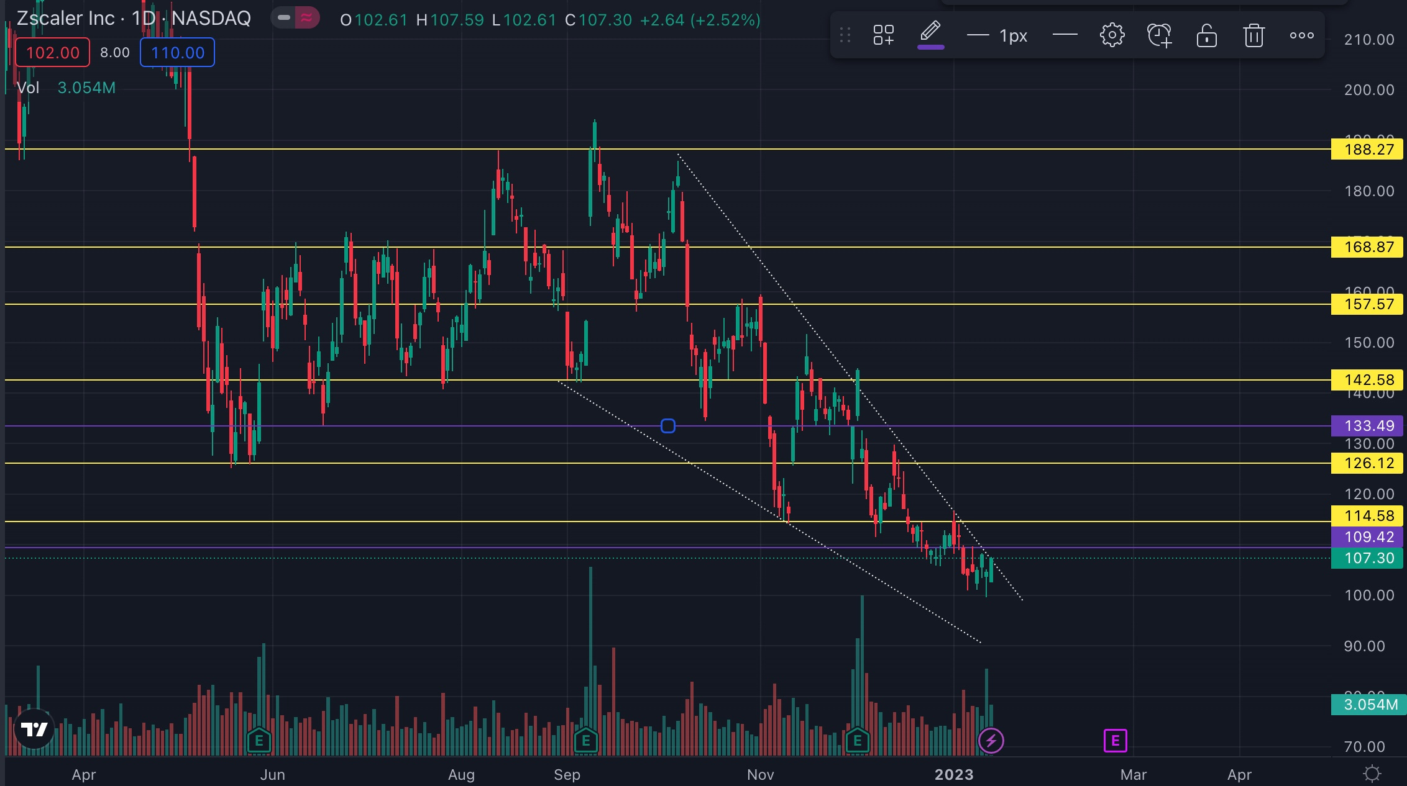Screen dimensions: 1407x786
Task: Select the purple 133.49 price label
Action: [x=1367, y=426]
